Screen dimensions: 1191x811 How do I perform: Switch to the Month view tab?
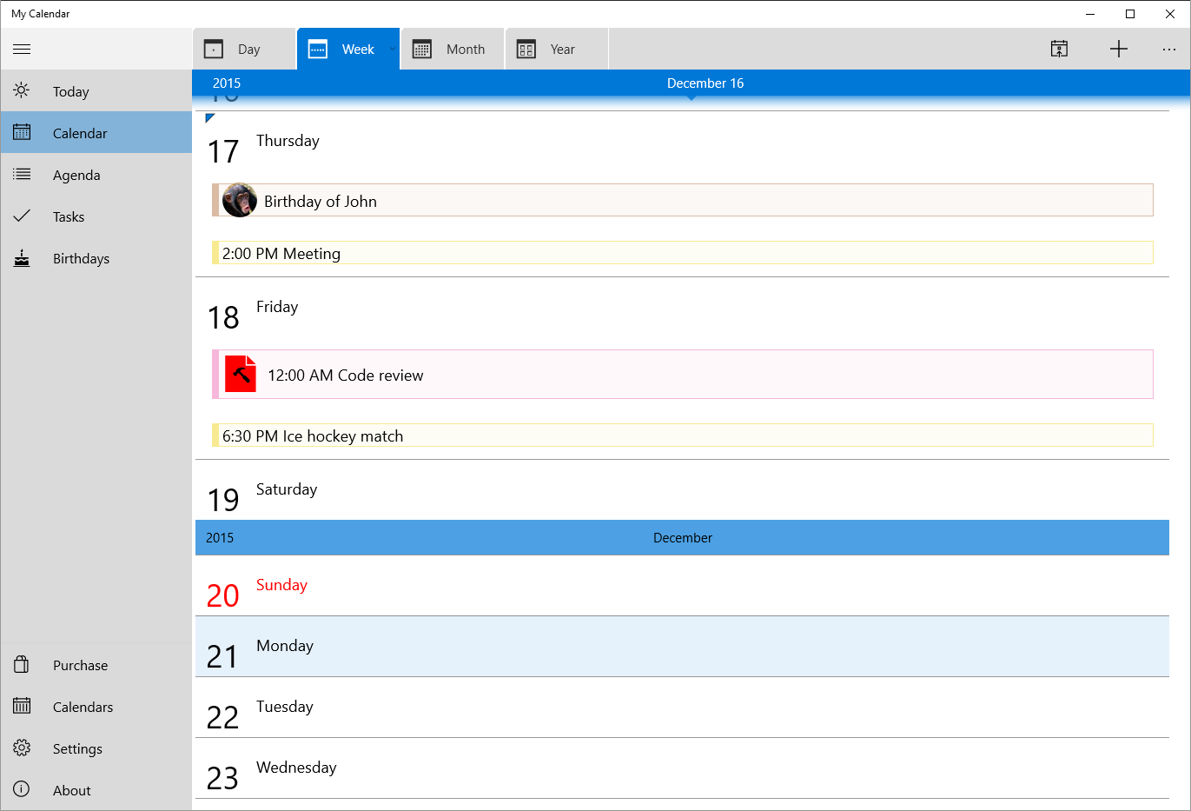coord(452,49)
